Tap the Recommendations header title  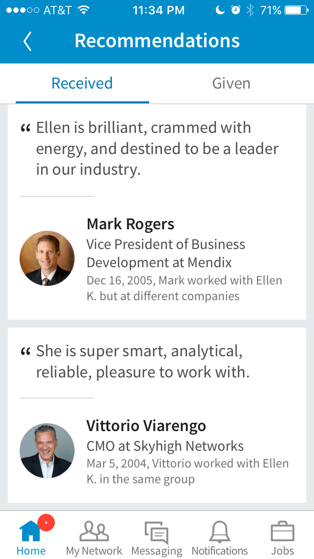(x=157, y=41)
